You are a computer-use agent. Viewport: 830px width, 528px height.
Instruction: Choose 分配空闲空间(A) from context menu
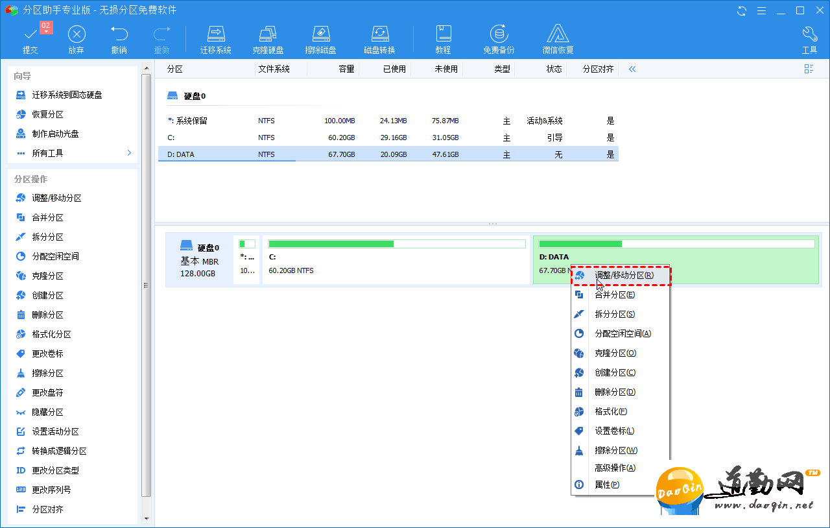(621, 333)
